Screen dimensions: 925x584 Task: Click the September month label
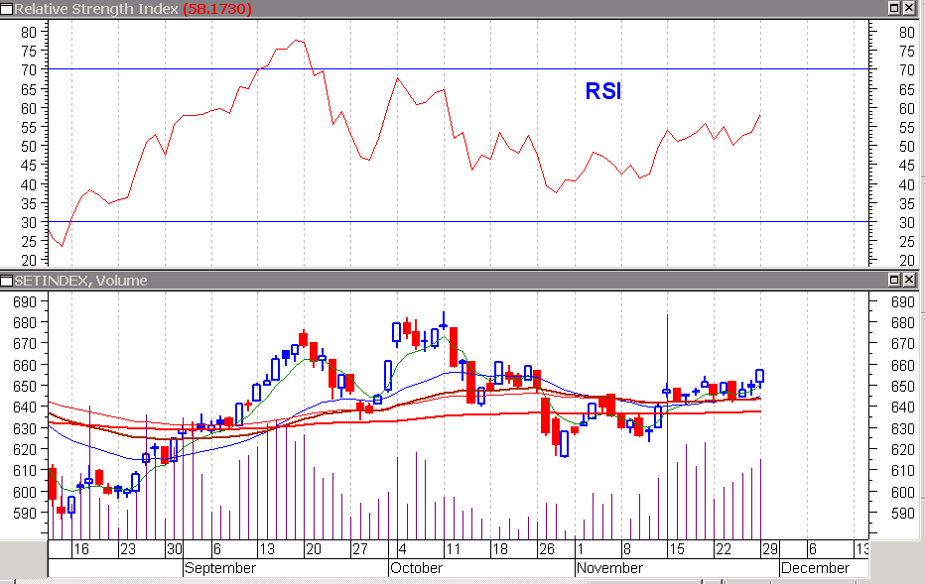220,568
